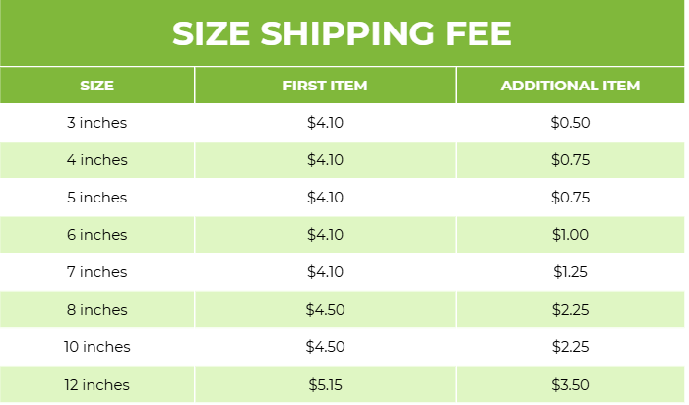Screen dimensions: 689x405
Task: Select the $1.25 additional item fee
Action: (570, 272)
